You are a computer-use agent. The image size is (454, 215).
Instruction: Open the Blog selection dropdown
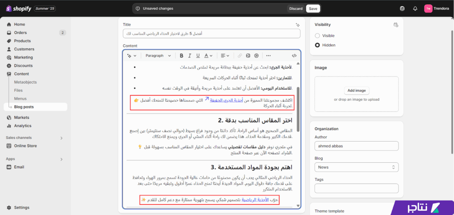[356, 167]
